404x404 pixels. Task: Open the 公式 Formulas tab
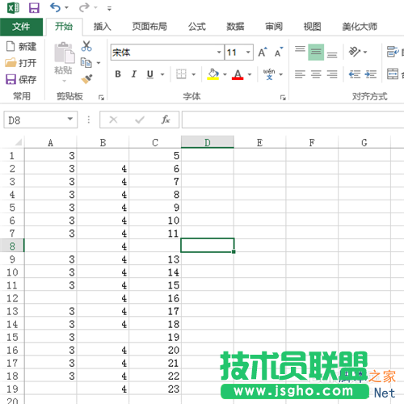196,27
